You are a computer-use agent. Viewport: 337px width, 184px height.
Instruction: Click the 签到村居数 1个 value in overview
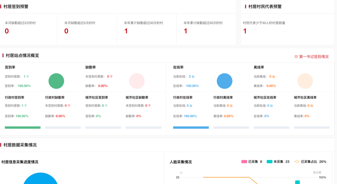(27, 77)
